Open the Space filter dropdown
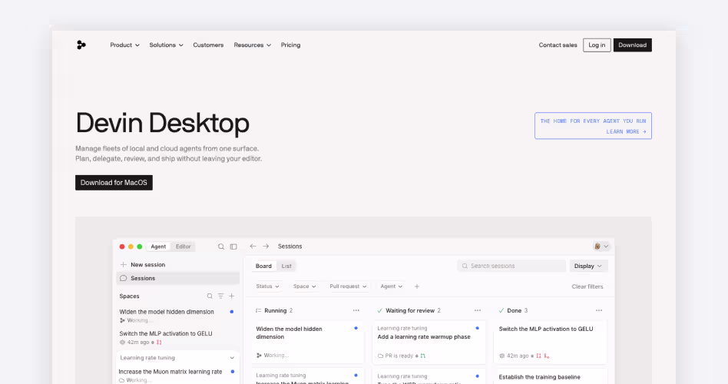Viewport: 728px width, 384px height. coord(305,286)
